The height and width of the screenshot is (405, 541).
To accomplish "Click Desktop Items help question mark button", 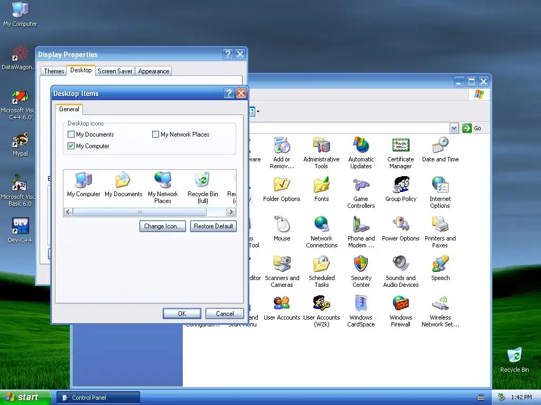I will (229, 93).
